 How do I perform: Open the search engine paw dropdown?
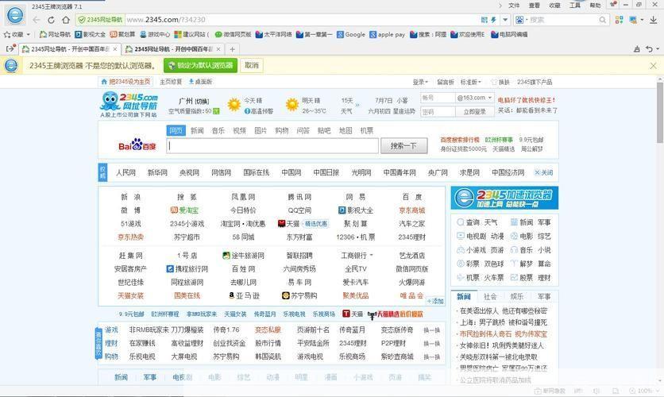521,20
